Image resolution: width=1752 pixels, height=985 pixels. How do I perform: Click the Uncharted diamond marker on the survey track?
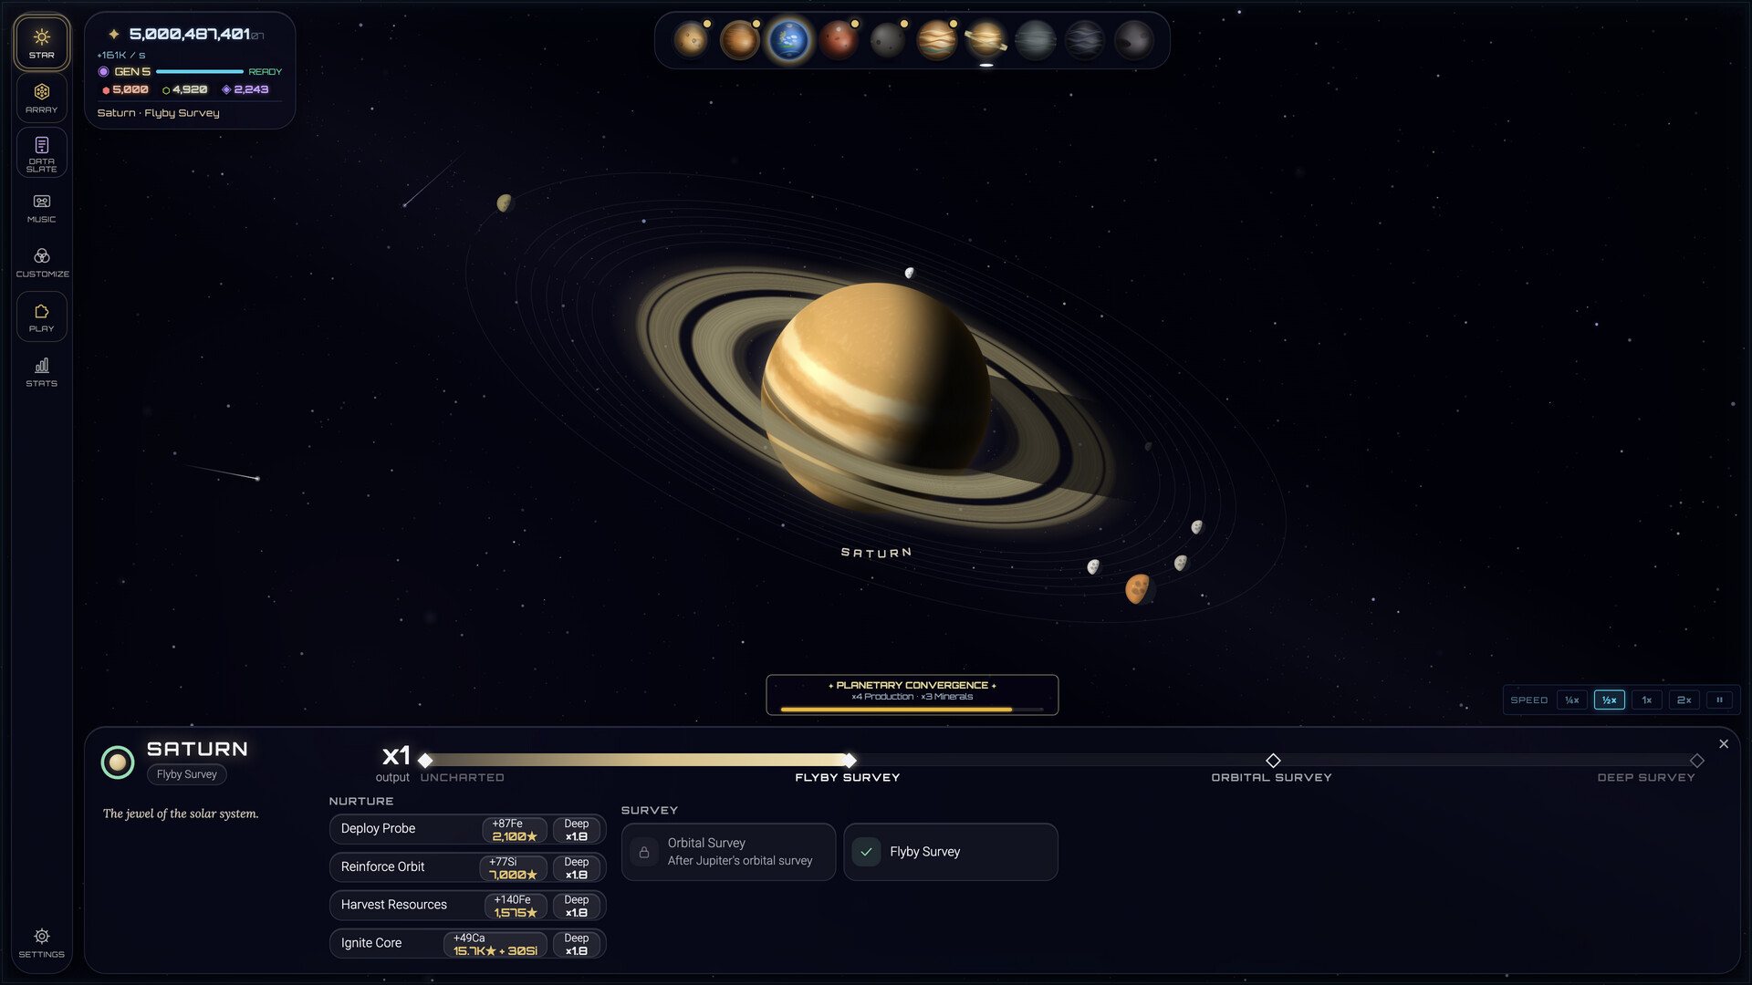point(425,761)
